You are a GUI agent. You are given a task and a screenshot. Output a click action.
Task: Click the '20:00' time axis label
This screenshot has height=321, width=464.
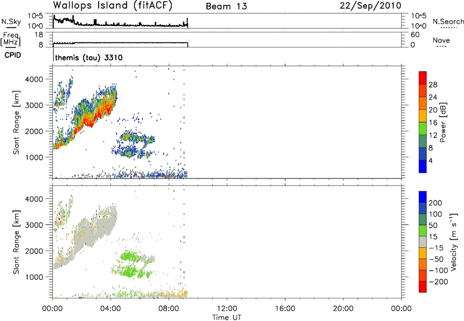pyautogui.click(x=343, y=309)
